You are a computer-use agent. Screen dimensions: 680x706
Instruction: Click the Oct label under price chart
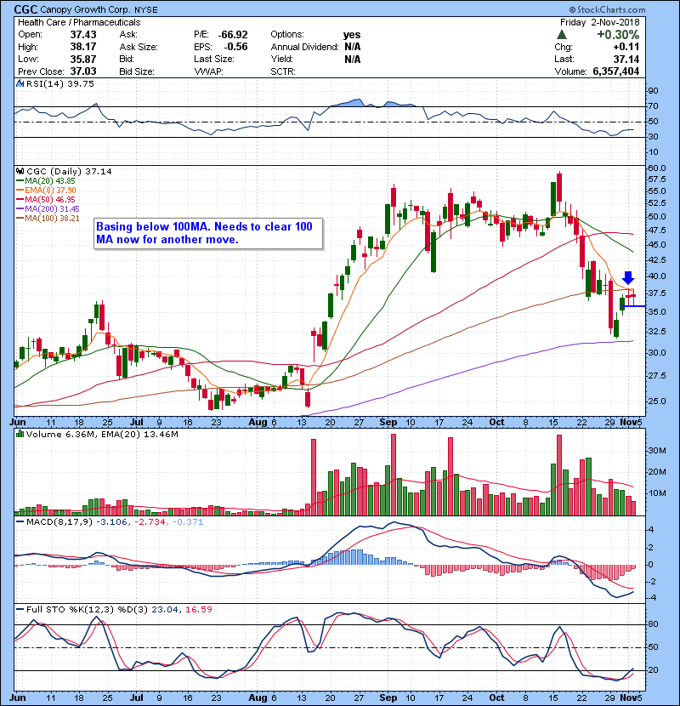[x=496, y=422]
